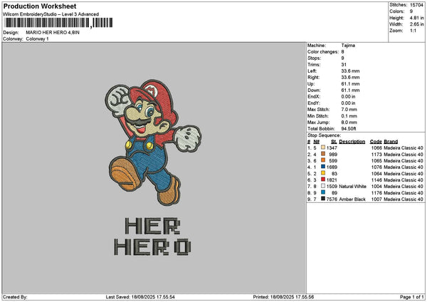Click the Height value '4.81 in'
This screenshot has height=302, width=427.
point(416,18)
